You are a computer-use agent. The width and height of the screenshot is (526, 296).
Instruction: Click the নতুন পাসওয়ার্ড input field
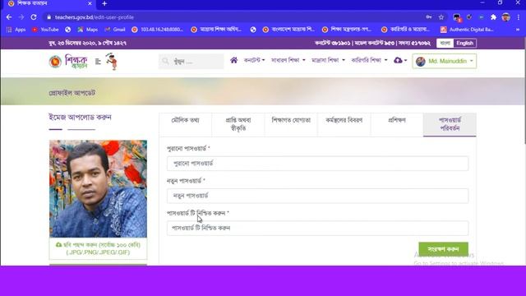tap(317, 196)
